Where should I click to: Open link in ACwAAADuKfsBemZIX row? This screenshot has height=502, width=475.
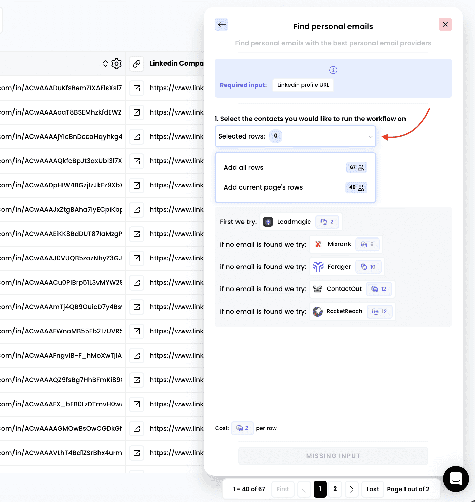click(x=137, y=88)
